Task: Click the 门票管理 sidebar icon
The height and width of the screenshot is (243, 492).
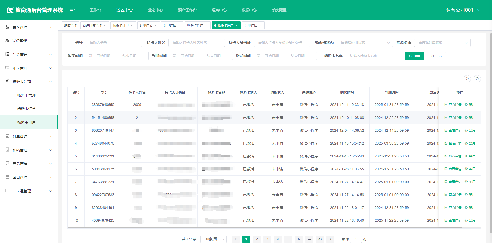Action: (7, 54)
